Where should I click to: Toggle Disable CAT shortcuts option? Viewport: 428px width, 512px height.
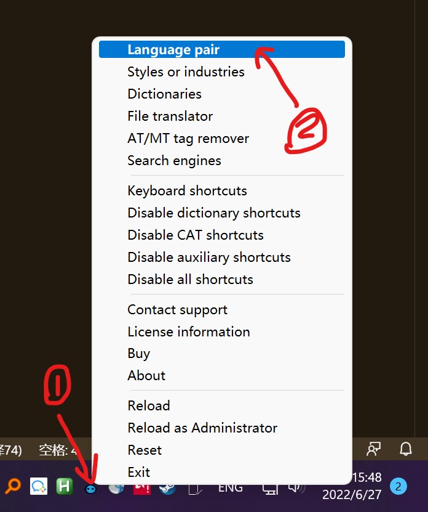click(196, 235)
